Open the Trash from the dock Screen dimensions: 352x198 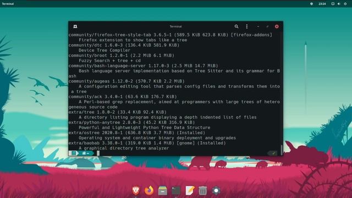[203, 190]
